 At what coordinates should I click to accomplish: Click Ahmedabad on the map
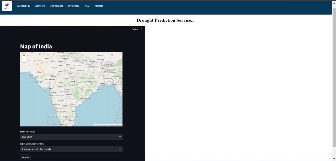[50, 79]
